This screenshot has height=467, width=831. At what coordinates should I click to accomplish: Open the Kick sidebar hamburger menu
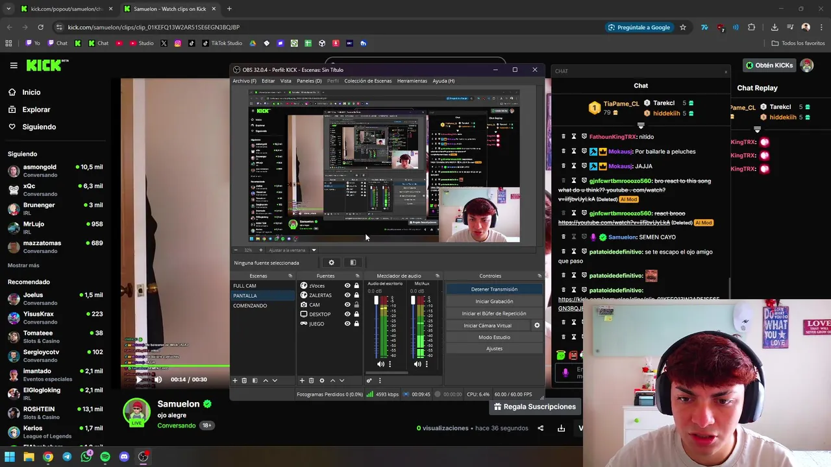click(14, 65)
